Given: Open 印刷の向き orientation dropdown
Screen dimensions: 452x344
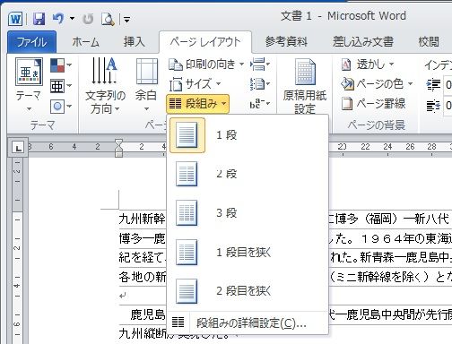Looking at the screenshot, I should click(206, 64).
